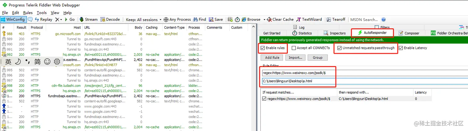Toggle the Decode option

(110, 19)
